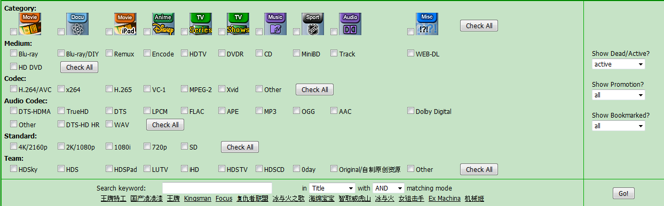Viewport: 664px width, 206px height.
Task: Enable the Blu-ray medium checkbox
Action: click(x=13, y=53)
